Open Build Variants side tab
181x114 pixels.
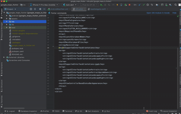(2, 69)
